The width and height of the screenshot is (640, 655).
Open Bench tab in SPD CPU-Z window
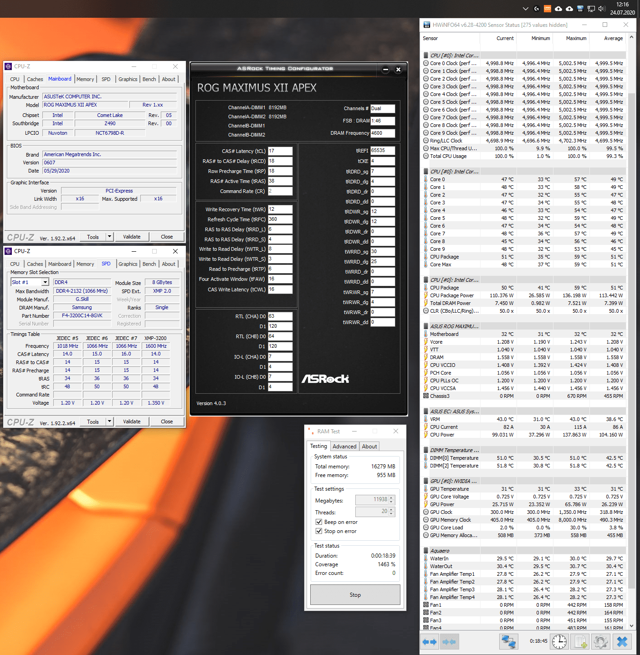coord(149,264)
